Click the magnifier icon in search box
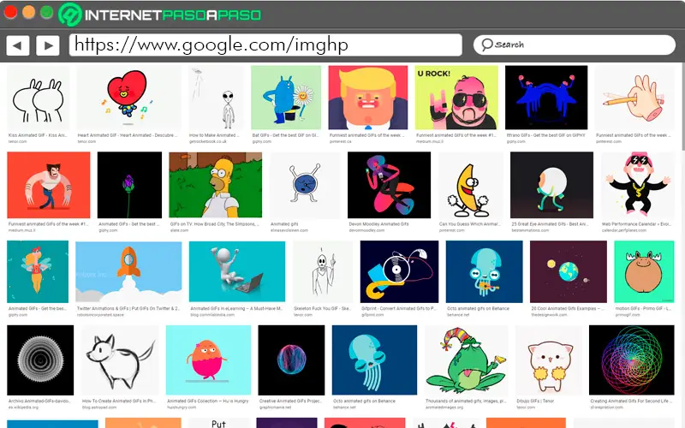The width and height of the screenshot is (685, 428). (x=486, y=45)
